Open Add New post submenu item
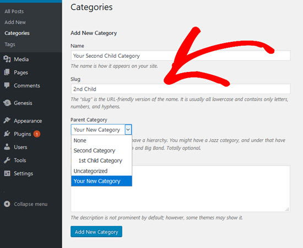The height and width of the screenshot is (248, 303). point(15,22)
